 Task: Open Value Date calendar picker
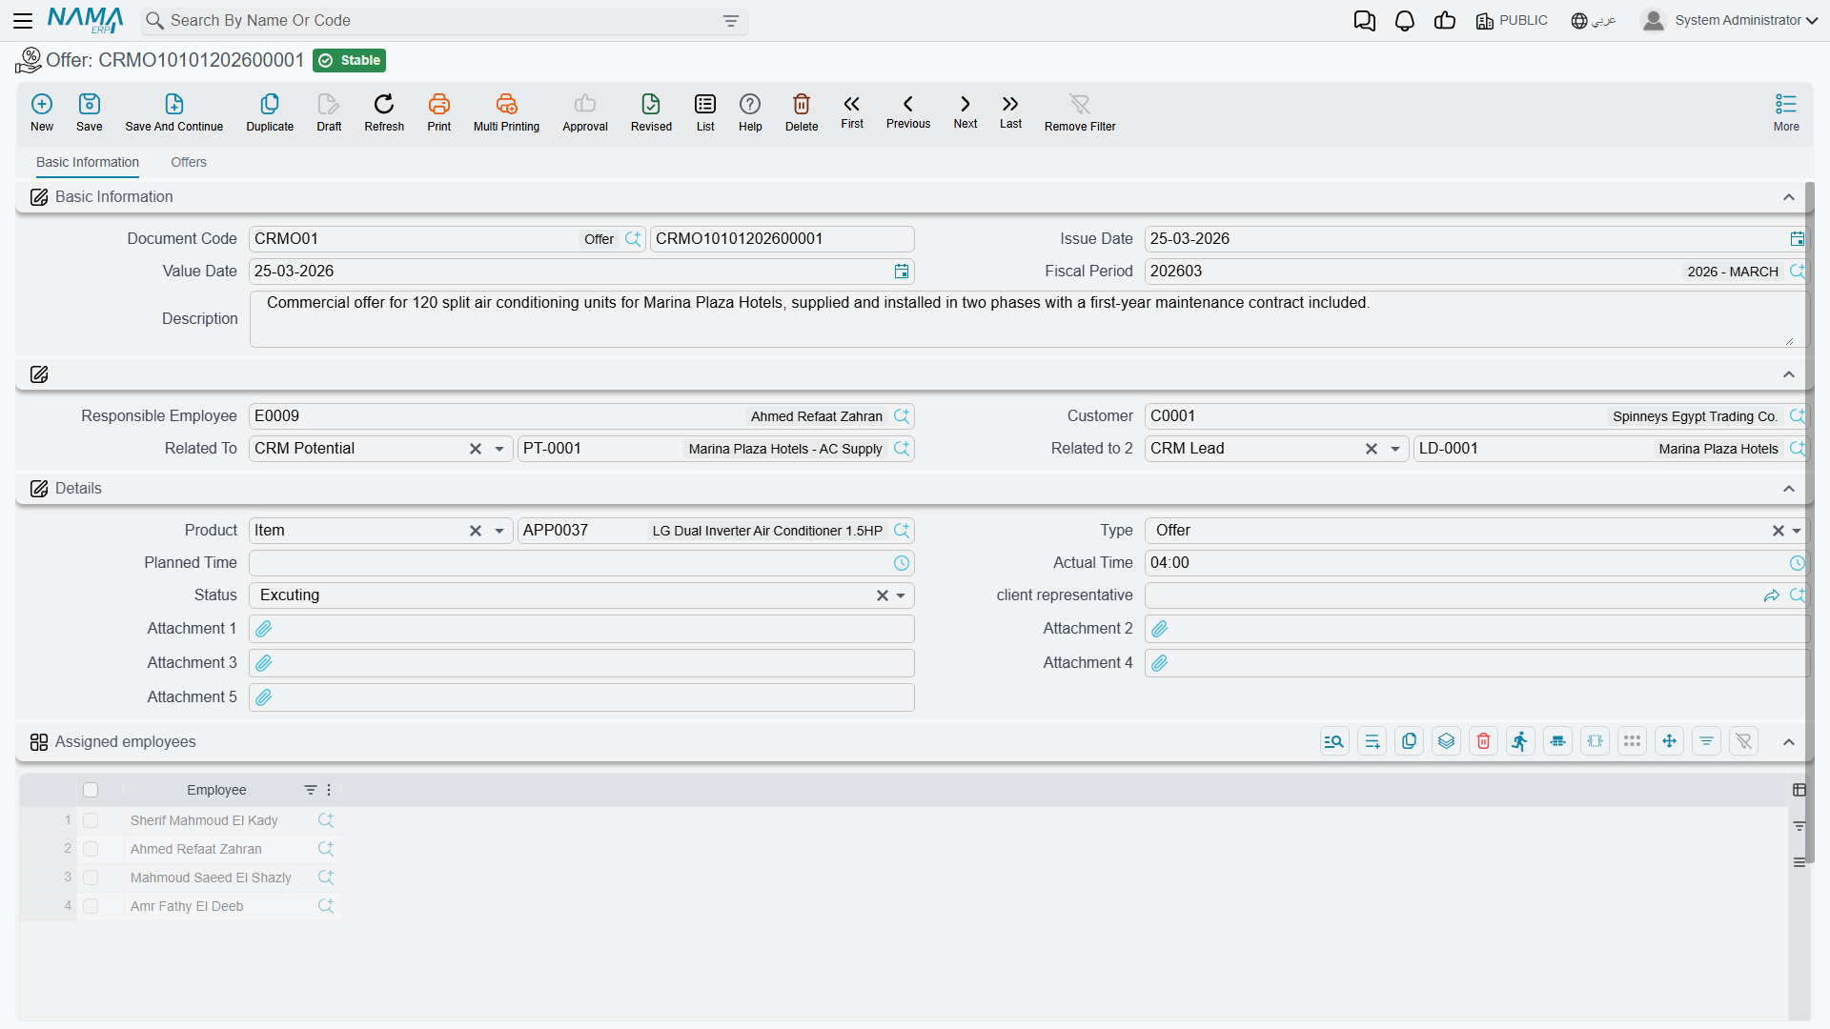click(902, 272)
